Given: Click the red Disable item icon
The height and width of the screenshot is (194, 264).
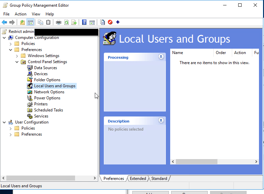Looking at the screenshot, I should coord(110,22).
